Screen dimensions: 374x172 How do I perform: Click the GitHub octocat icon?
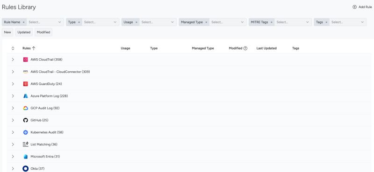(26, 120)
